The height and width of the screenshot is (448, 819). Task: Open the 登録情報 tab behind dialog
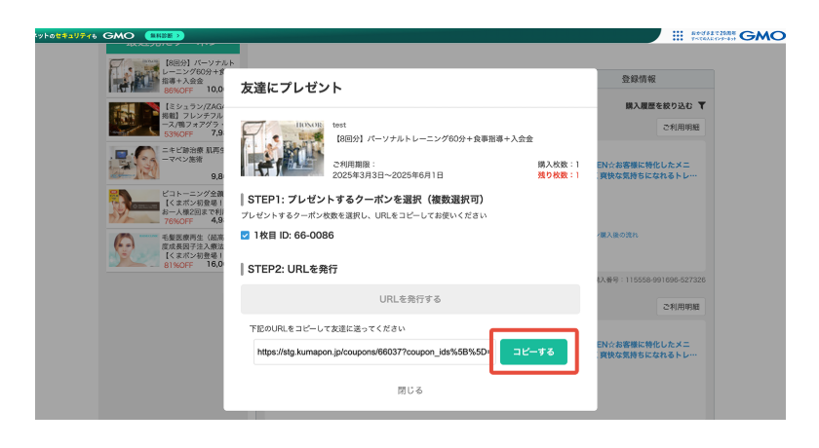pyautogui.click(x=639, y=79)
